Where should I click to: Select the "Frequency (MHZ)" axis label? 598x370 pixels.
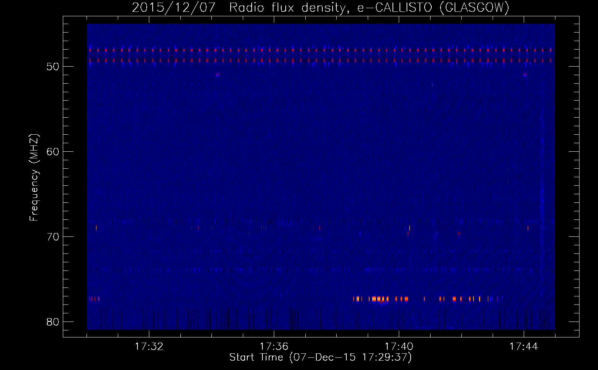(34, 178)
